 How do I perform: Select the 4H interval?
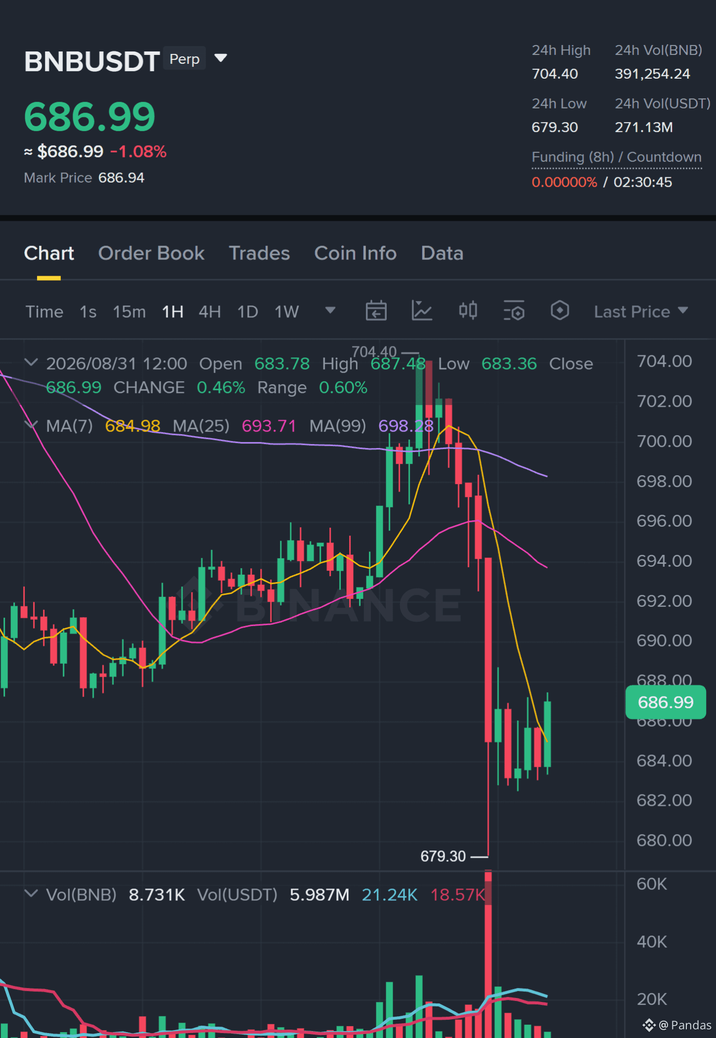[x=210, y=312]
